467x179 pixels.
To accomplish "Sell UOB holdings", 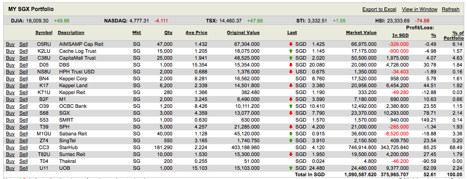I will 23,168.
